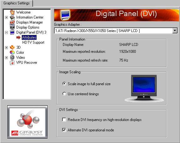180x143 pixels.
Task: Click the ATI Catalyst Control Center logo
Action: pos(27,122)
